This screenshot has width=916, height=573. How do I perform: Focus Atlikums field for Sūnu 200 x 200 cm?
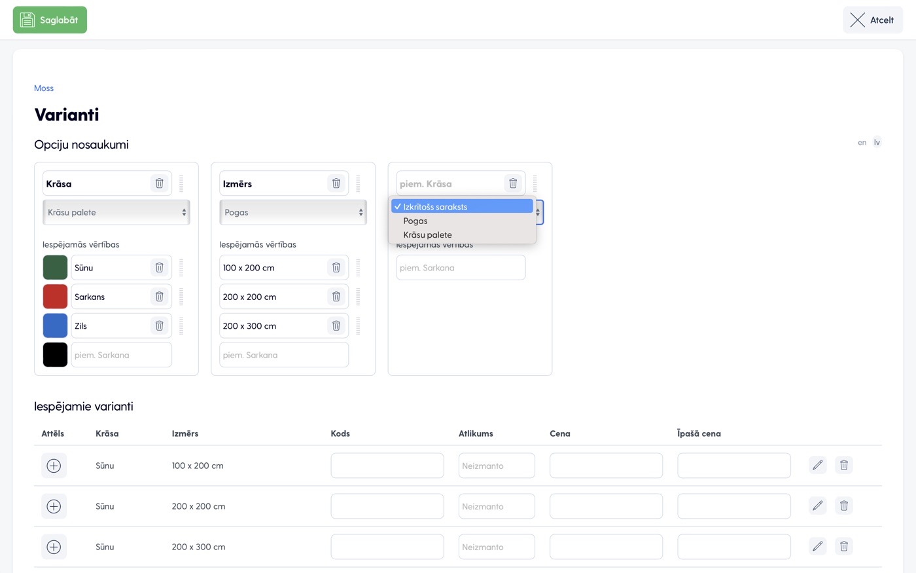pyautogui.click(x=497, y=506)
